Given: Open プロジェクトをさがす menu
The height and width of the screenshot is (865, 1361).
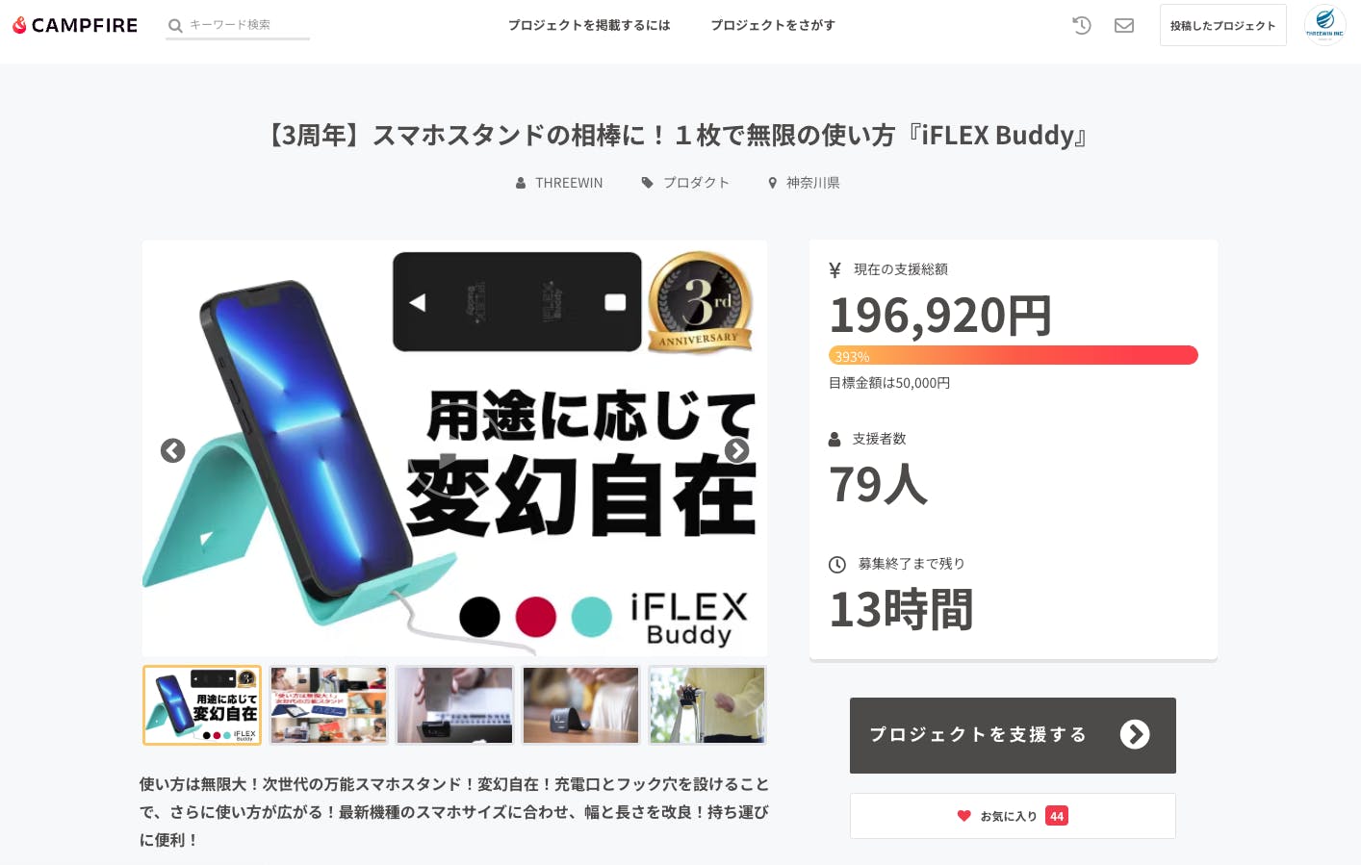Looking at the screenshot, I should (x=773, y=25).
